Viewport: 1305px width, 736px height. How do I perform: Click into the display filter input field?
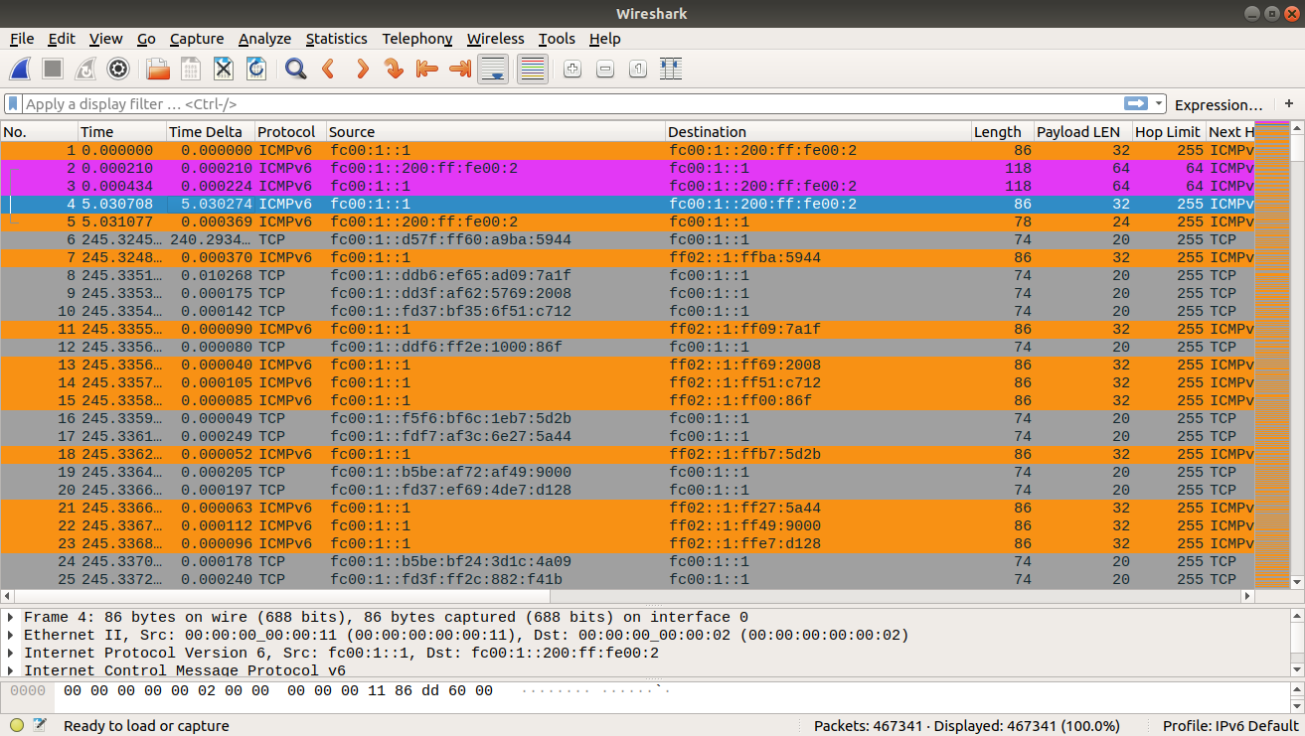coord(567,103)
